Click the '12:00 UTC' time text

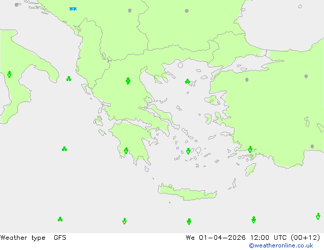(268, 238)
